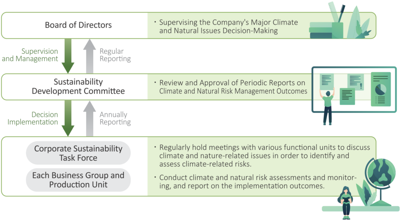Click the green Supervision and Management down arrow
This screenshot has height=221, width=401.
(68, 56)
